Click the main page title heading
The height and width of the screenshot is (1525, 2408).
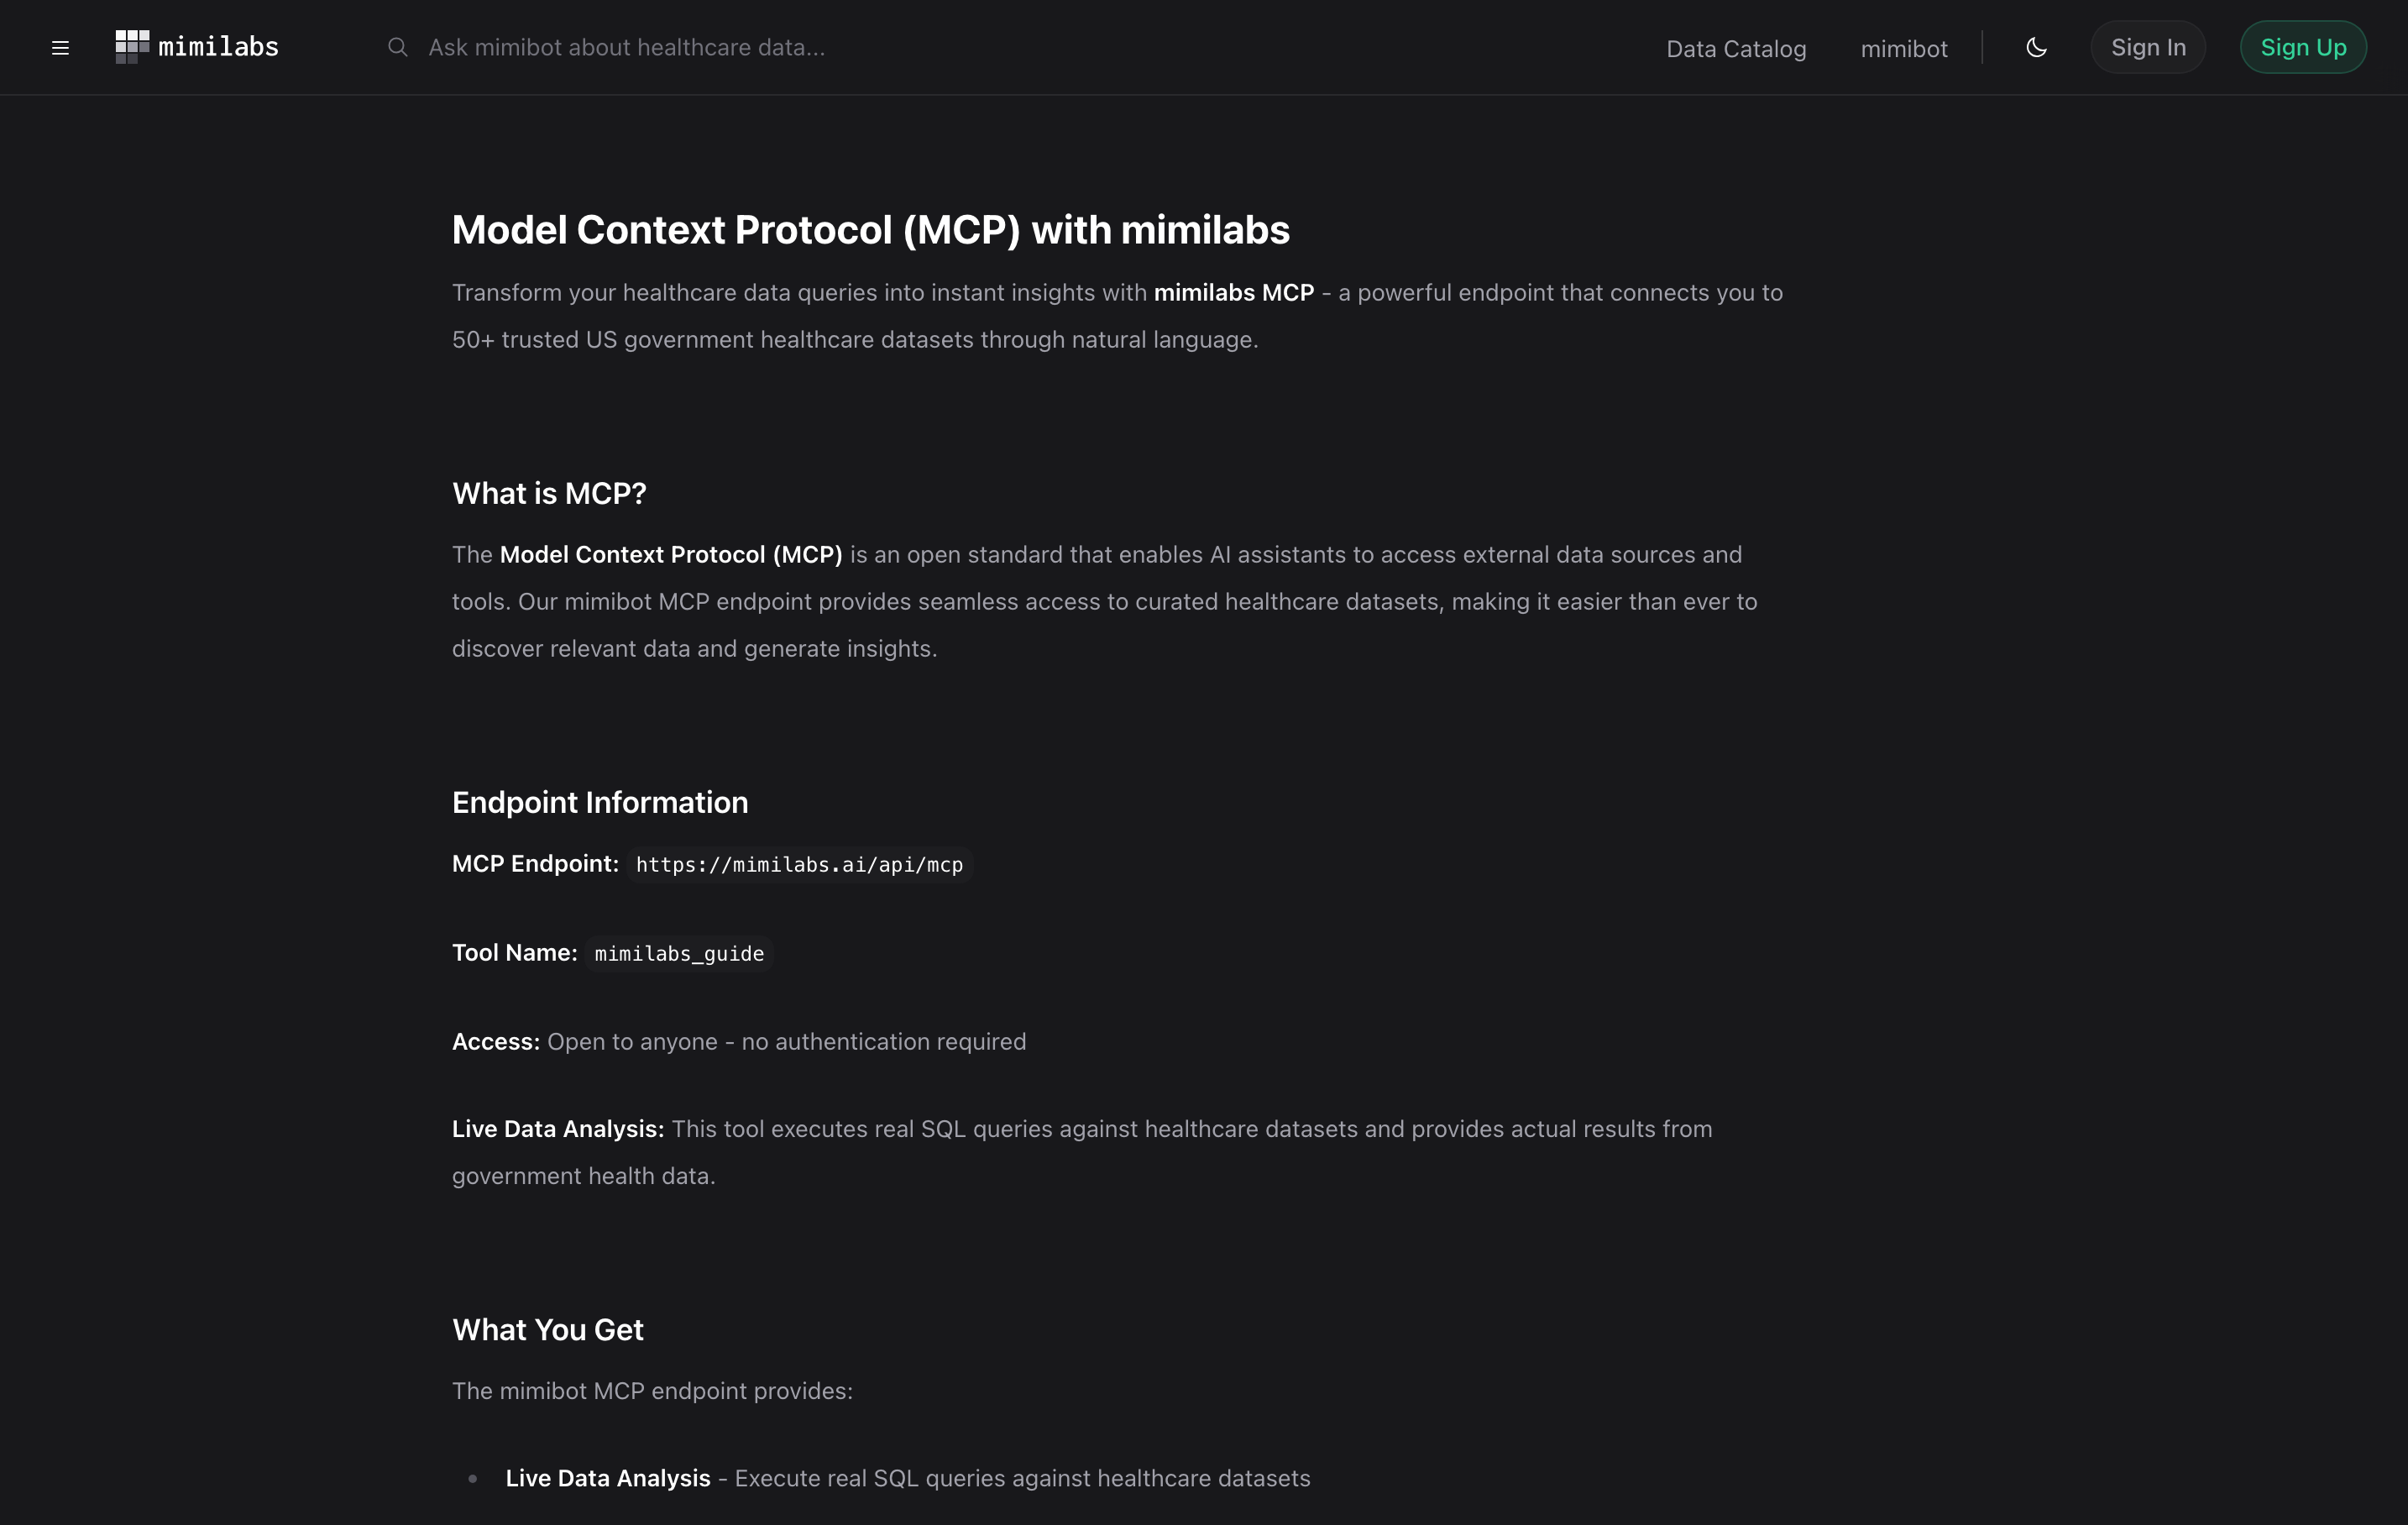(x=870, y=230)
